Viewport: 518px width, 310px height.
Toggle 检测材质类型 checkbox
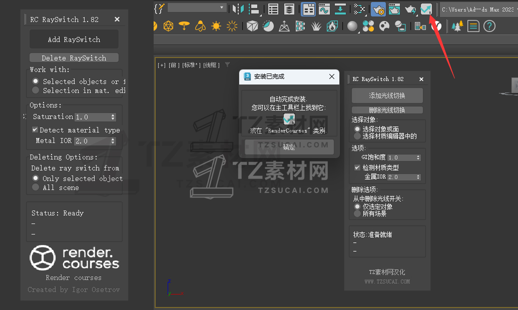click(357, 167)
